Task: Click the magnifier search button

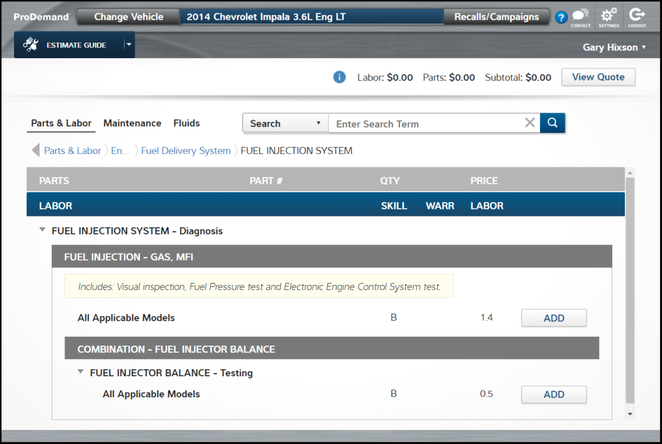Action: (552, 123)
